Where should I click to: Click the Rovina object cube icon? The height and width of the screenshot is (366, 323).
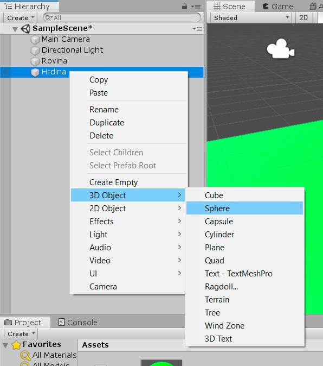35,61
